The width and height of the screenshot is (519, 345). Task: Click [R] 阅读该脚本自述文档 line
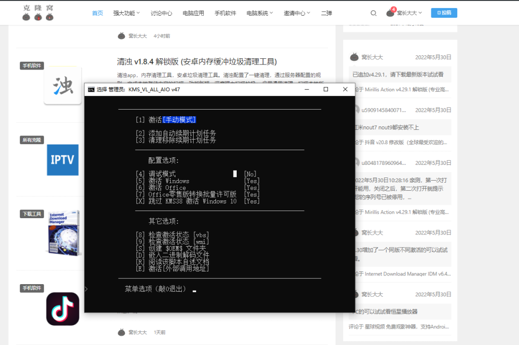172,262
